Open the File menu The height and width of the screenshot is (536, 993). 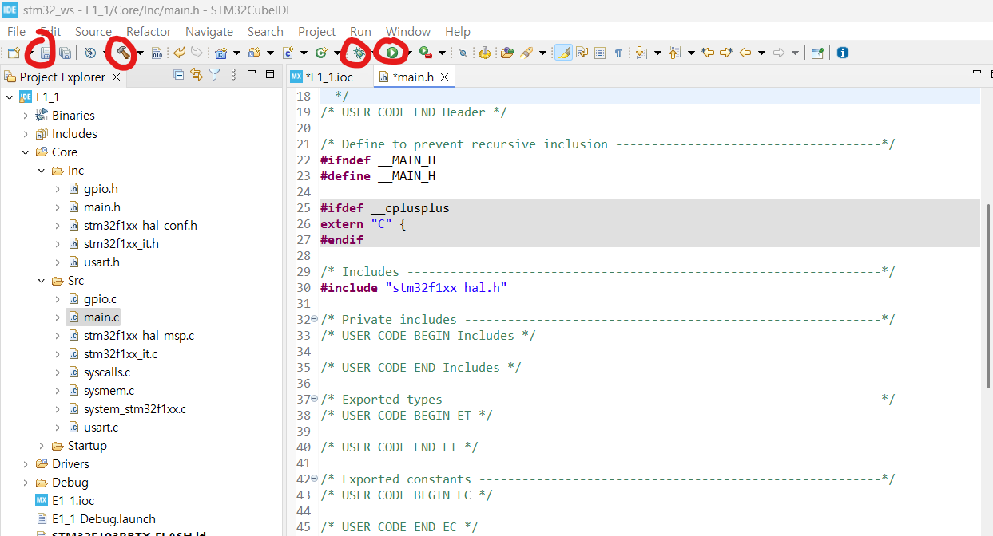[16, 31]
